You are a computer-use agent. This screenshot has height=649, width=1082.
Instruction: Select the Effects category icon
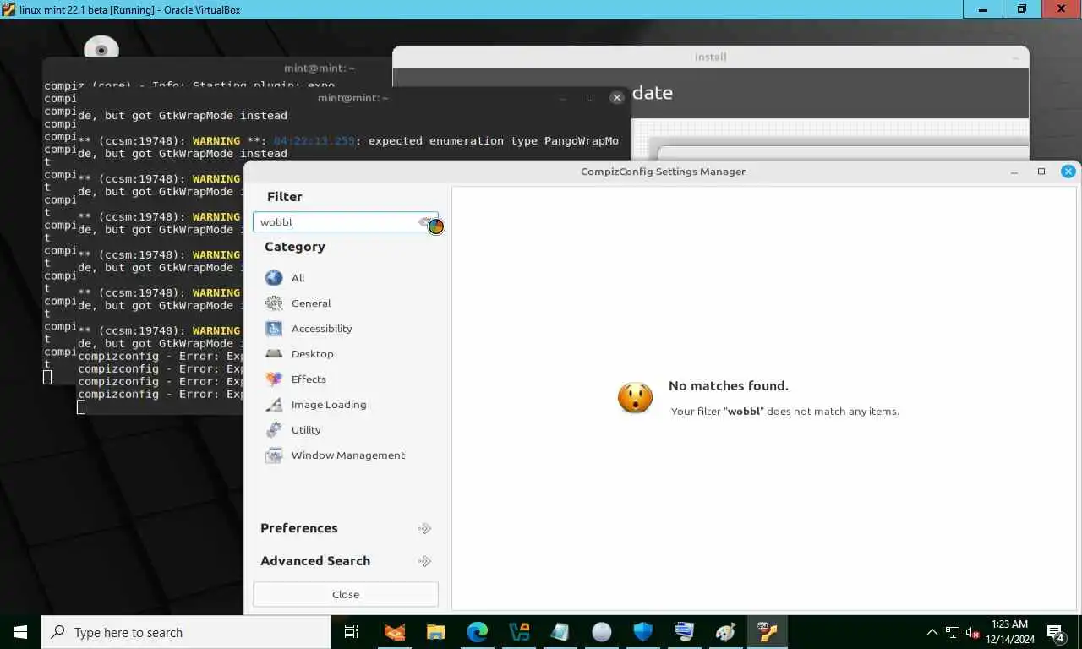(274, 379)
